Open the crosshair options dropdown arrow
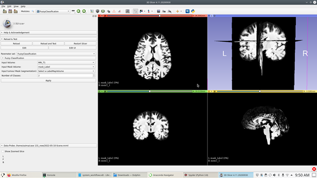 181,11
